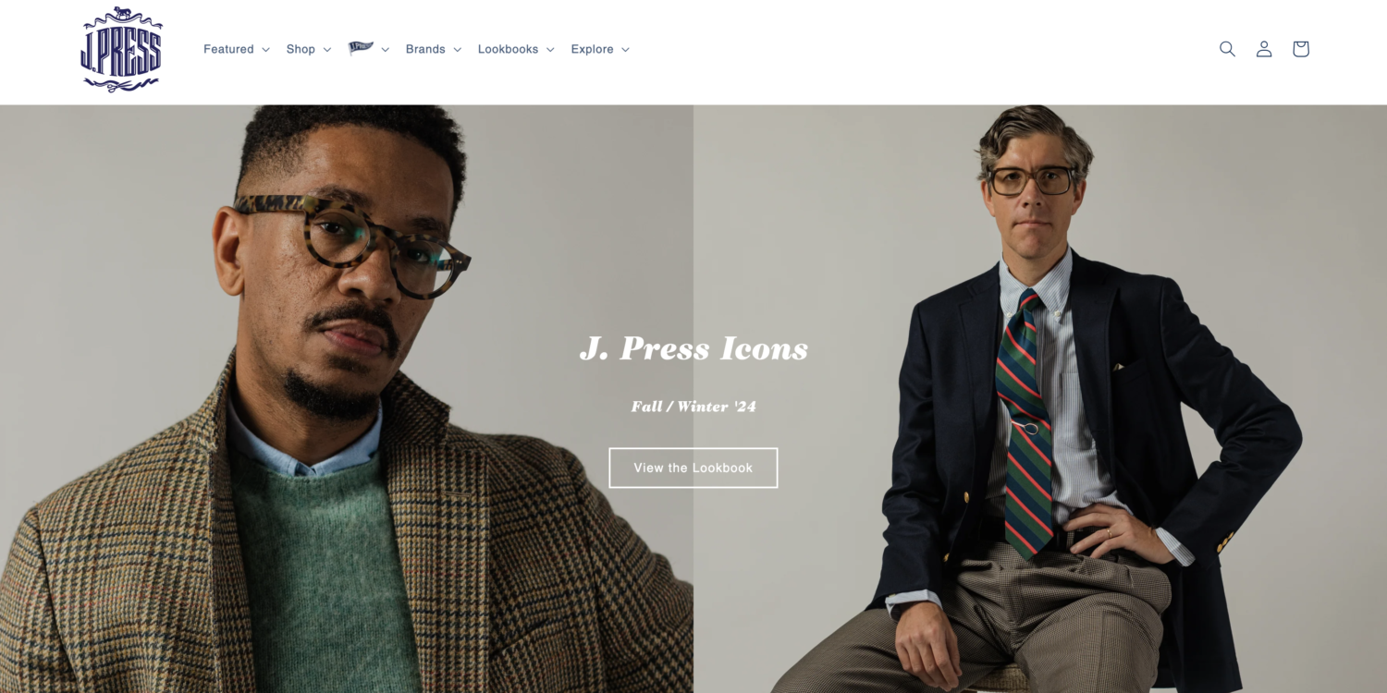Viewport: 1387px width, 693px height.
Task: Open the Explore menu
Action: pos(592,49)
